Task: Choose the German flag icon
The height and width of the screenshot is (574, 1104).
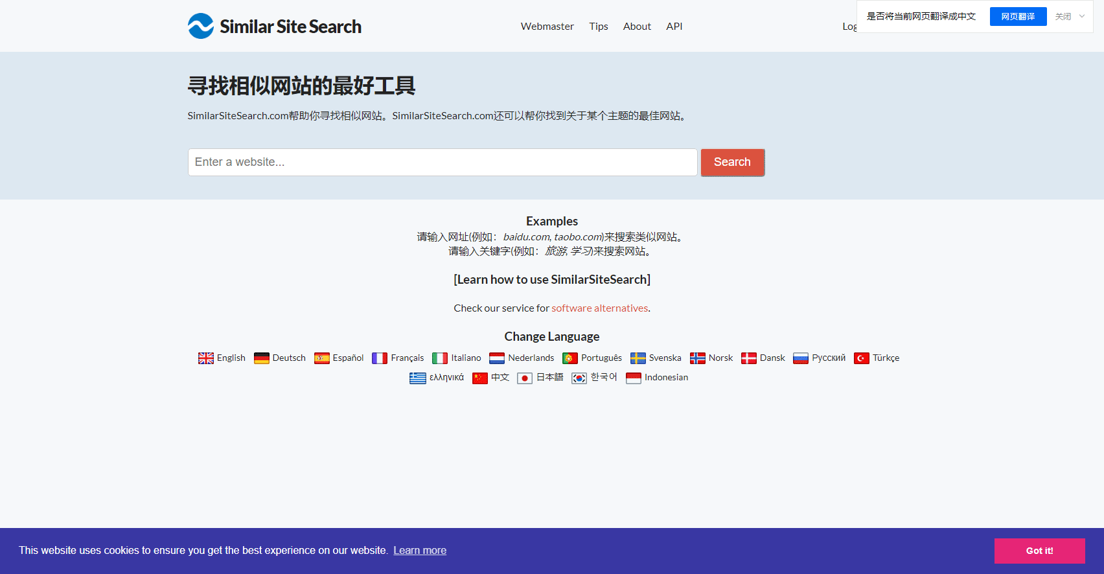Action: click(262, 358)
